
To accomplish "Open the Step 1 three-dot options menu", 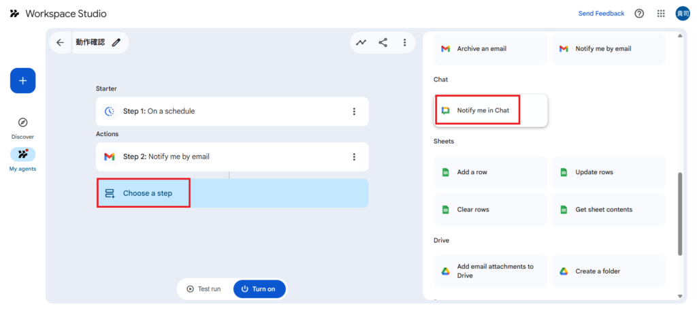I will (354, 112).
